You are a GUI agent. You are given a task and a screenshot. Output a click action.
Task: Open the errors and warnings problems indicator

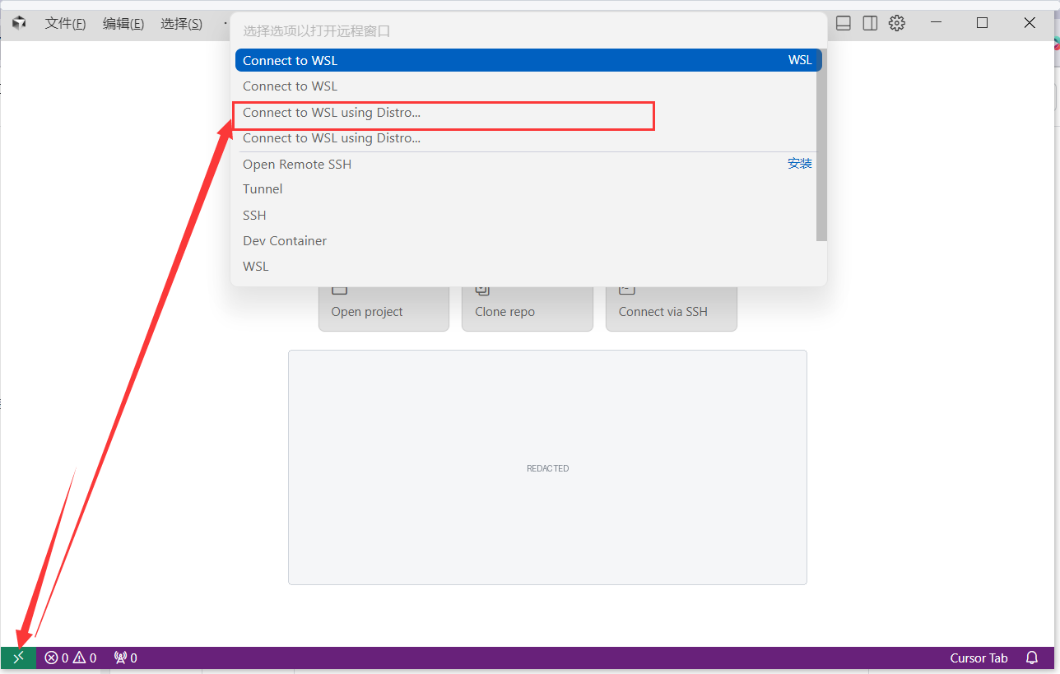[71, 658]
